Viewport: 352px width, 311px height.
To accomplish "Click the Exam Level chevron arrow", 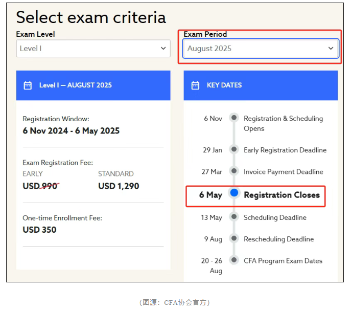I will pyautogui.click(x=163, y=49).
